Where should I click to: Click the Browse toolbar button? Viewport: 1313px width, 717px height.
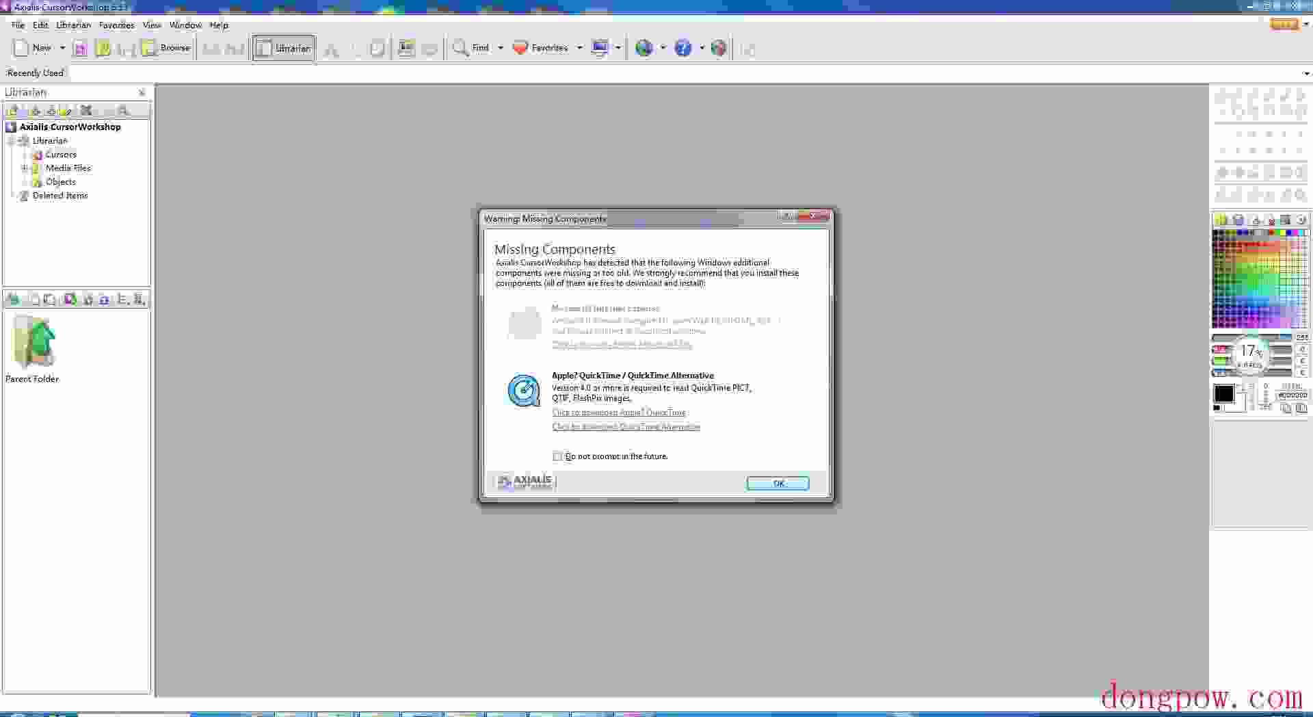[166, 48]
